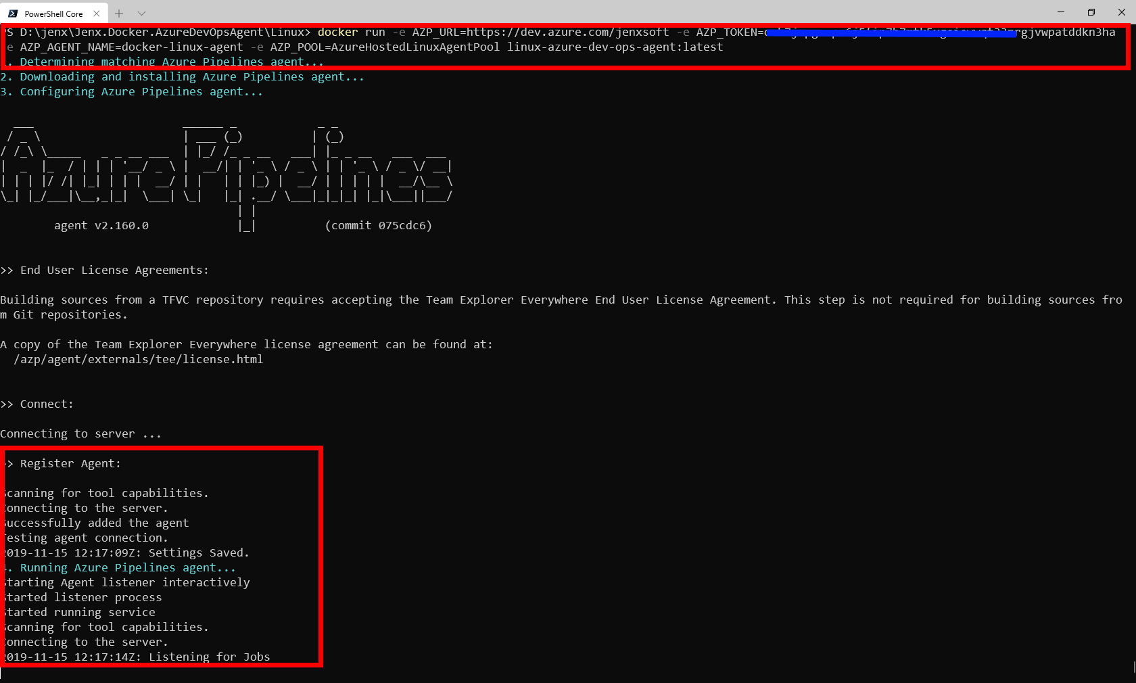The height and width of the screenshot is (683, 1136).
Task: Minimize the terminal window
Action: click(1060, 12)
